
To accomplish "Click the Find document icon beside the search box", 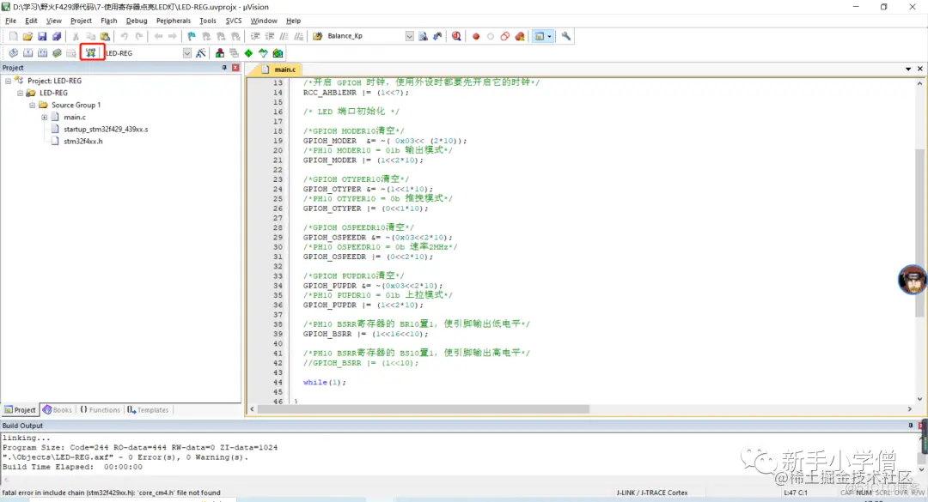I will point(423,36).
